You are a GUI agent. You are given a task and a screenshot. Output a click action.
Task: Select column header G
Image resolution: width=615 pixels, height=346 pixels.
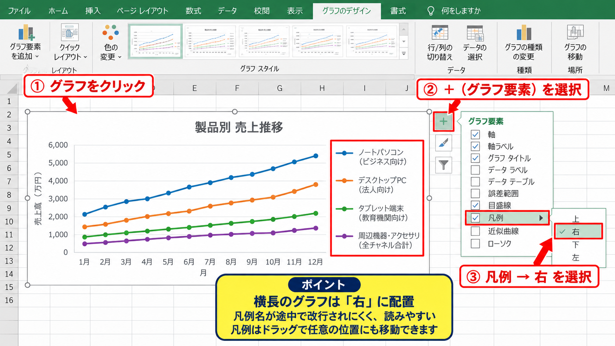tap(280, 88)
